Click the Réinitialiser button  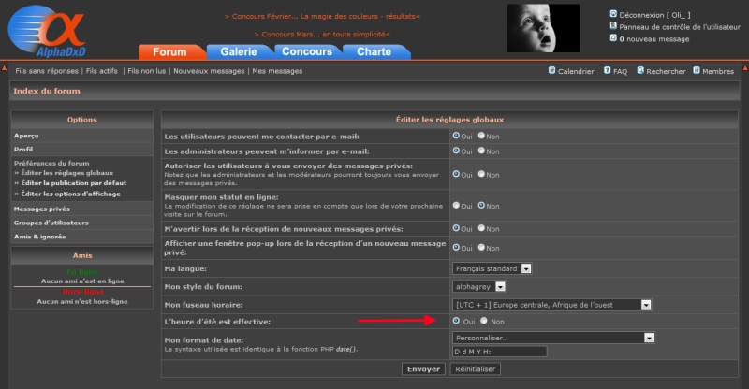[476, 369]
